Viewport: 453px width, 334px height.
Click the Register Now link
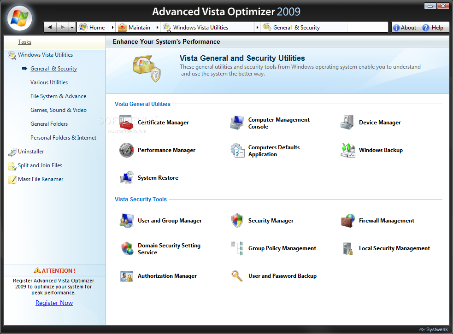[54, 303]
